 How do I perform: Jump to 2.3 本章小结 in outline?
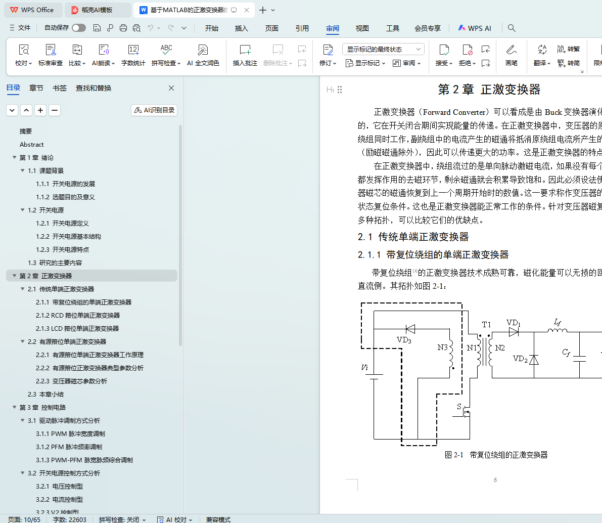(x=45, y=394)
